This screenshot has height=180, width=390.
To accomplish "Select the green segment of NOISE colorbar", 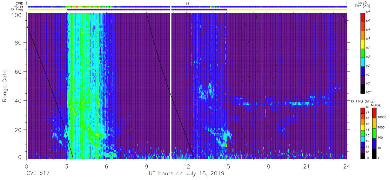I will point(374,133).
